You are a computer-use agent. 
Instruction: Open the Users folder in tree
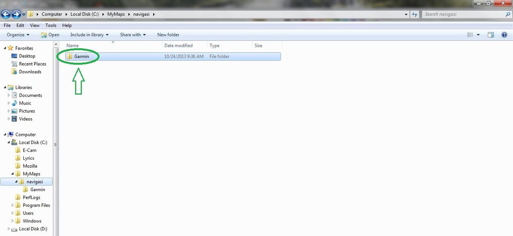28,213
